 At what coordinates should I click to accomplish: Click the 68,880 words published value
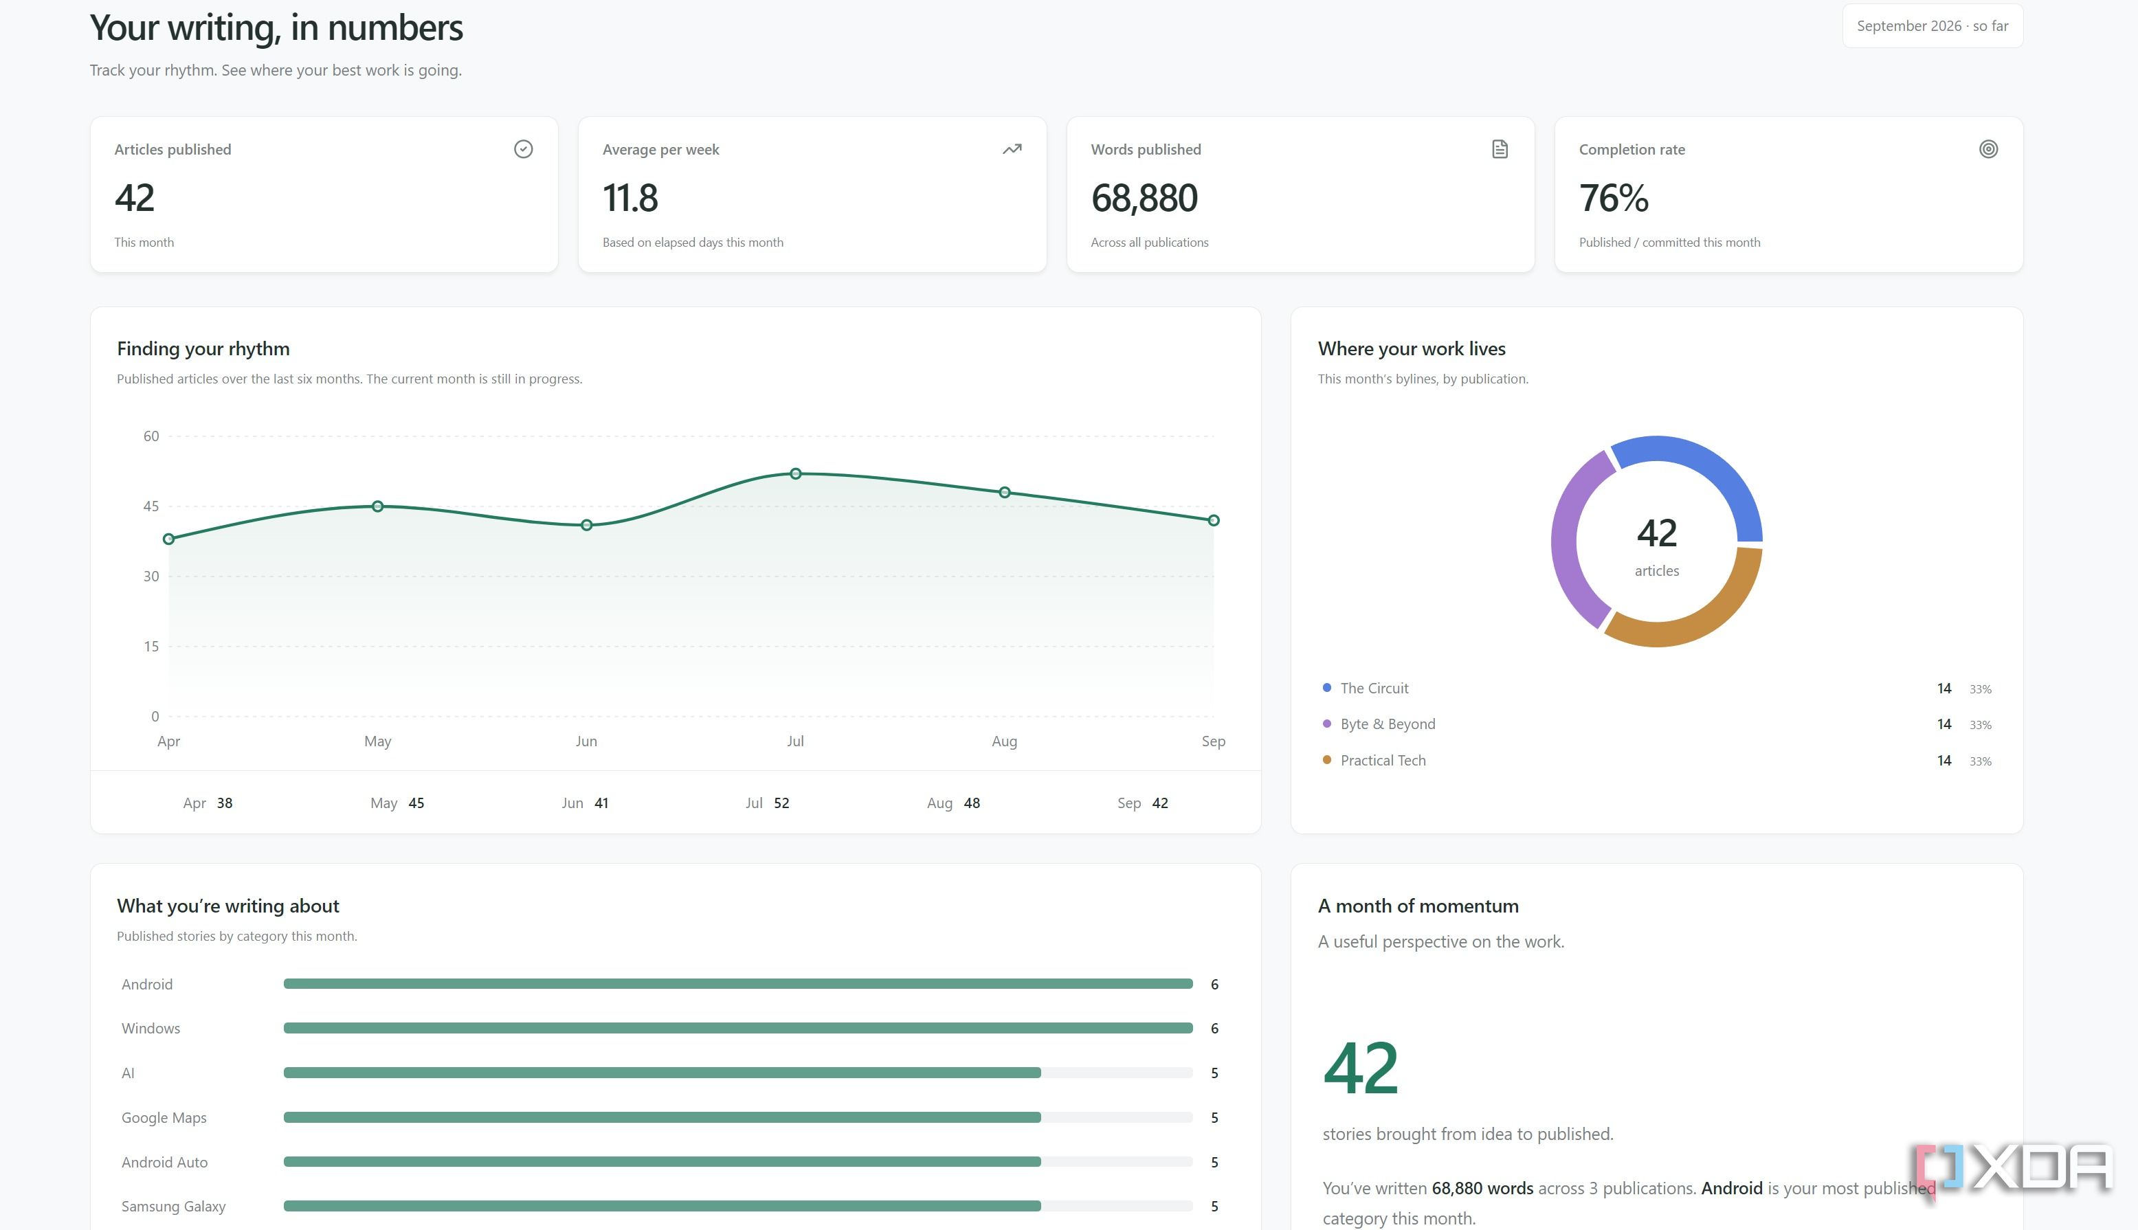1144,199
